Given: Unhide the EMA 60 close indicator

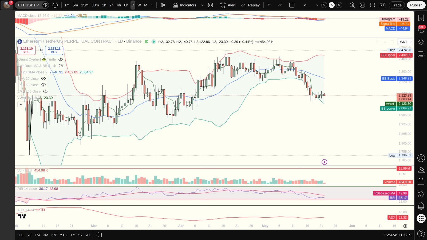Looking at the screenshot, I should click(44, 85).
